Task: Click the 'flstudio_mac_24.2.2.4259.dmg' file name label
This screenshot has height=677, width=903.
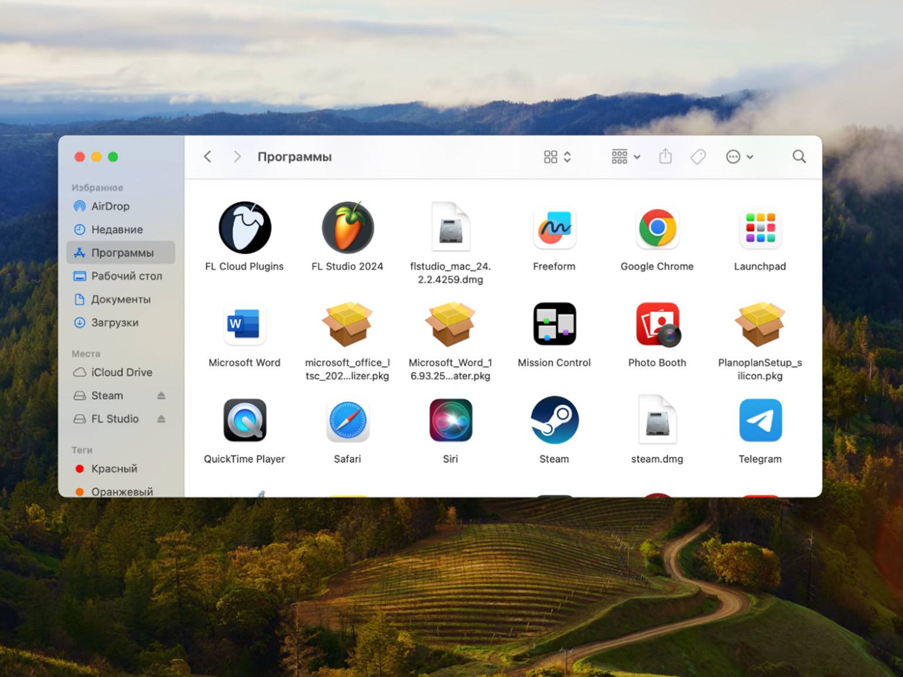Action: coord(450,273)
